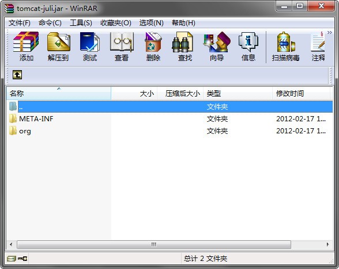Sort by 名称 column header
Image resolution: width=339 pixels, height=269 pixels.
(59, 93)
